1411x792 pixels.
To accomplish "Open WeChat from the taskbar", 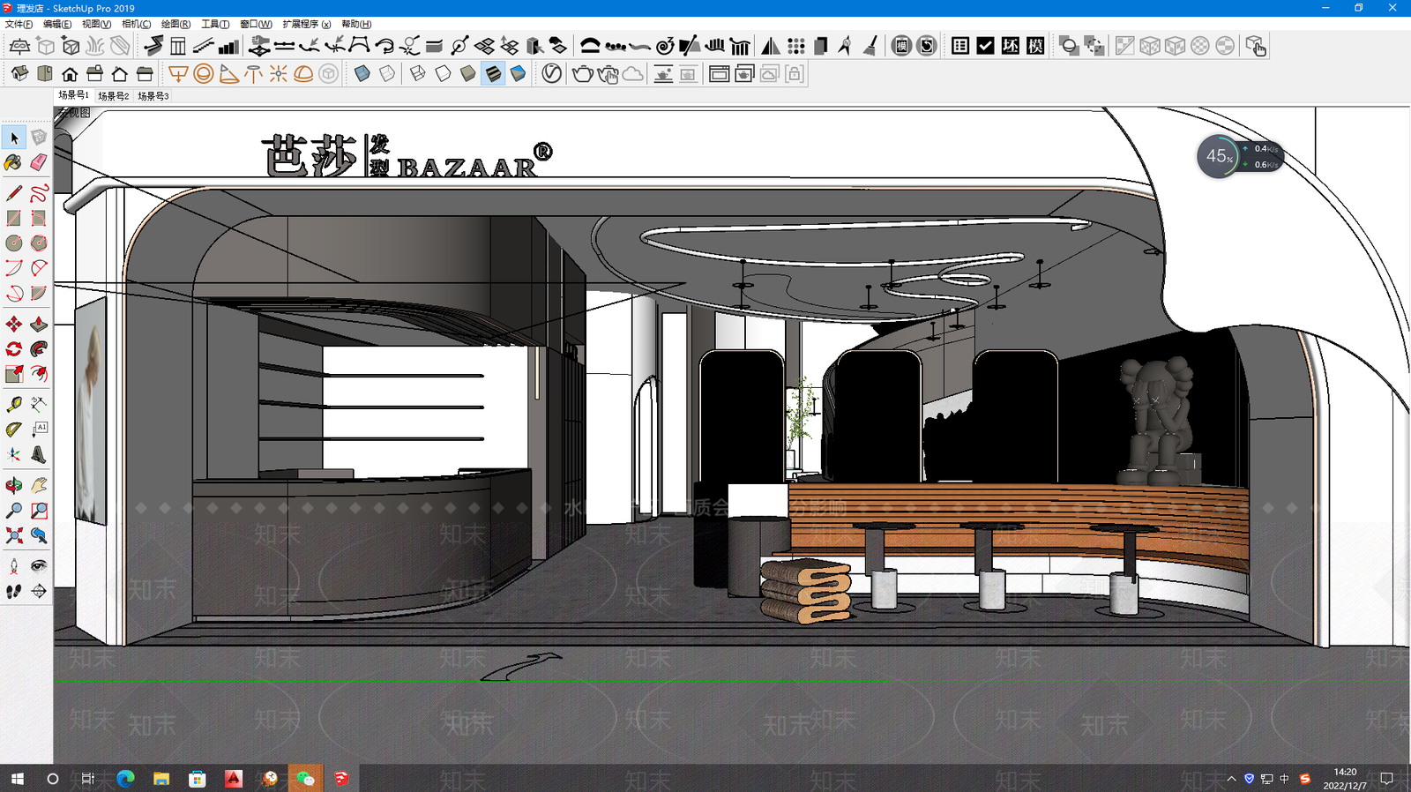I will 305,779.
